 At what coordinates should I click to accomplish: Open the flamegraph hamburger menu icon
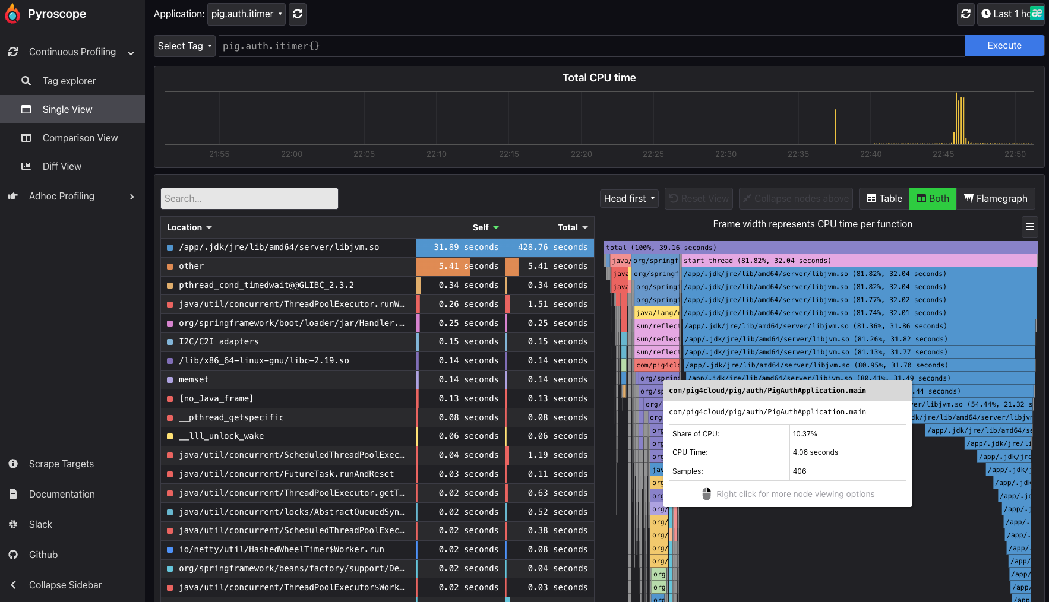click(x=1030, y=227)
